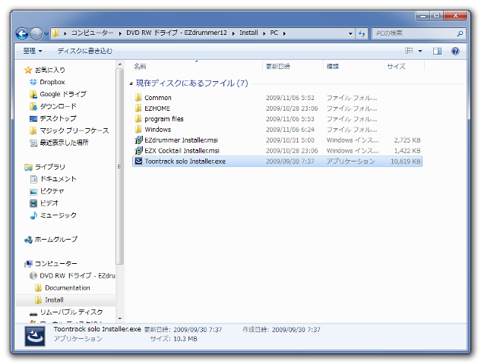Click the ビデオ library icon

click(x=33, y=203)
